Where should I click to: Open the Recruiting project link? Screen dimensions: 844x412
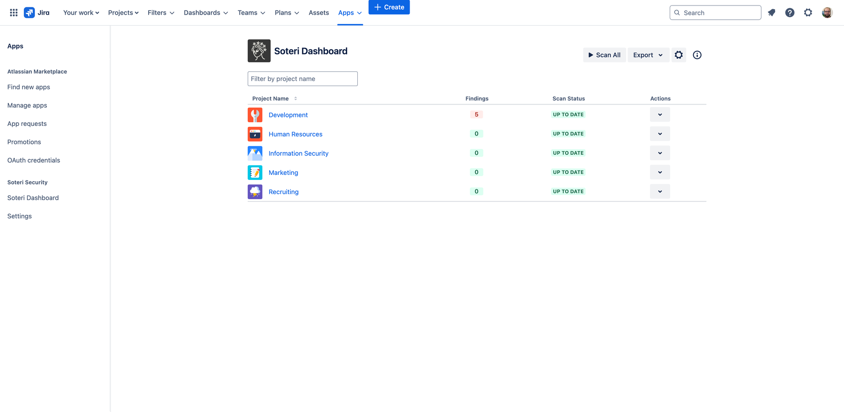(283, 192)
